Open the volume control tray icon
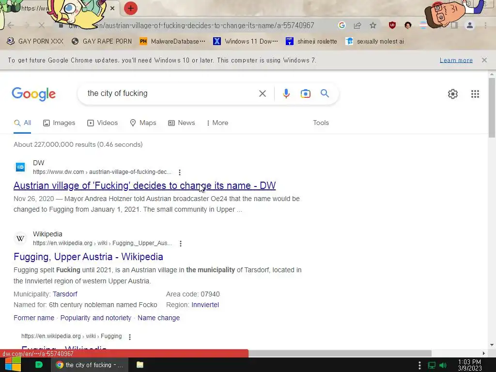The width and height of the screenshot is (496, 372). pos(443,365)
